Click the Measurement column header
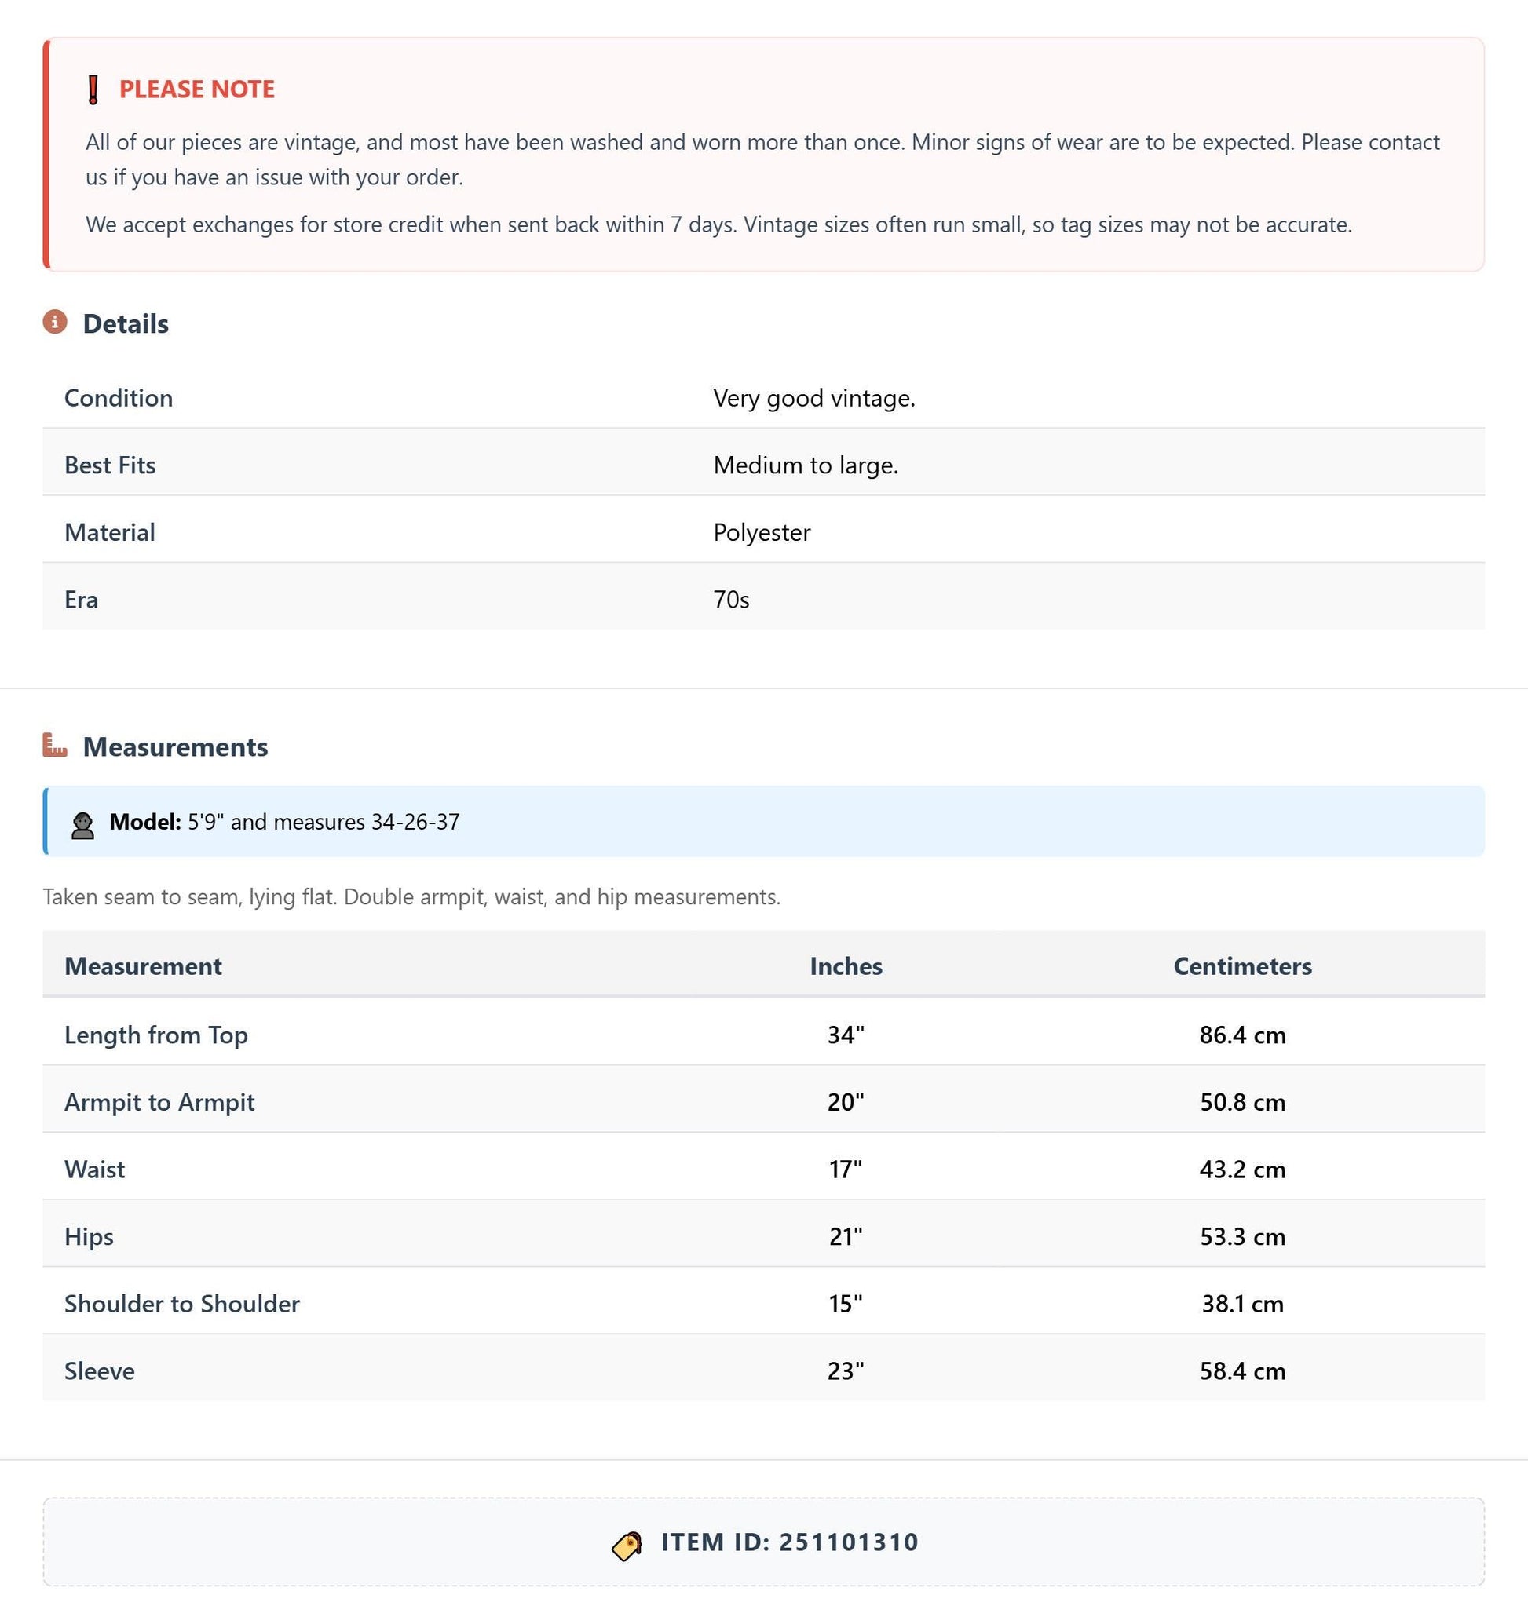The height and width of the screenshot is (1624, 1528). 143,965
